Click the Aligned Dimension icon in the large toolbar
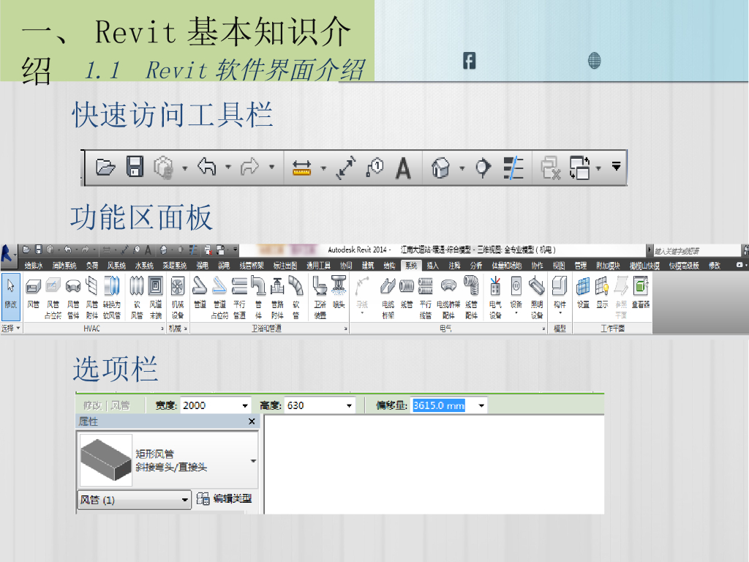This screenshot has height=562, width=749. point(345,168)
